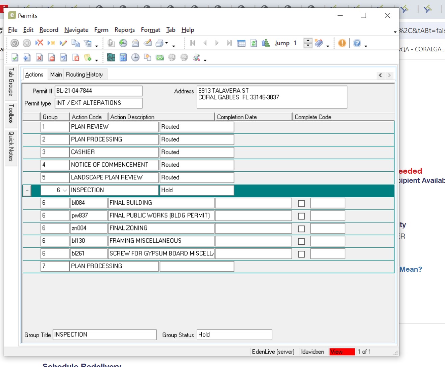The width and height of the screenshot is (445, 367).
Task: Enable checkbox for FRAMING MISCELLANEOUS row
Action: (x=301, y=241)
